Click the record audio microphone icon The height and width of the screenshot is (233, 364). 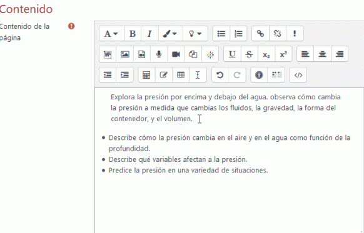pyautogui.click(x=159, y=54)
